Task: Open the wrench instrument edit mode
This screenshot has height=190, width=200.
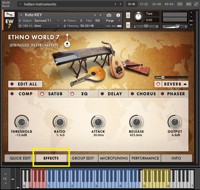Action: 9,14
